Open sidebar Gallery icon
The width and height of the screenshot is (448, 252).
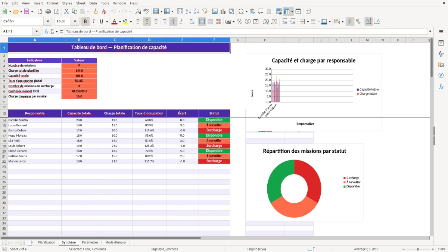(x=441, y=65)
